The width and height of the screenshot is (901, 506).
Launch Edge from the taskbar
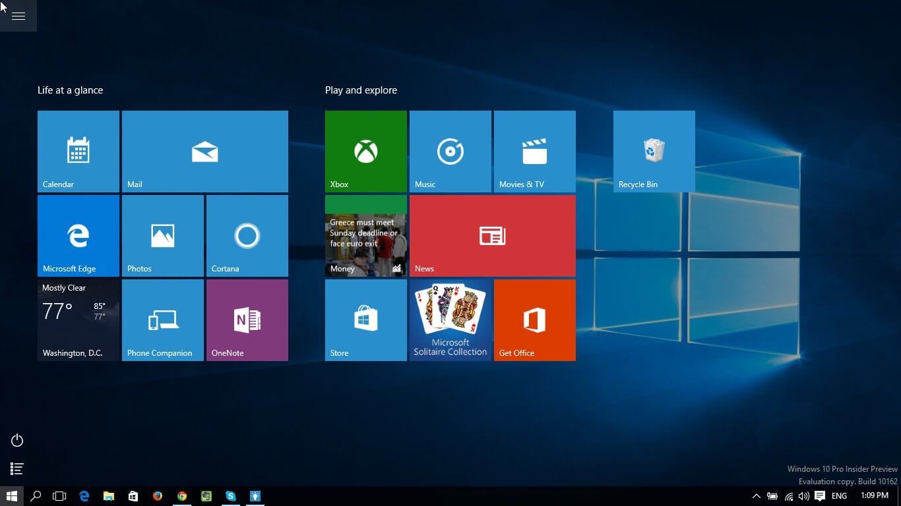84,496
